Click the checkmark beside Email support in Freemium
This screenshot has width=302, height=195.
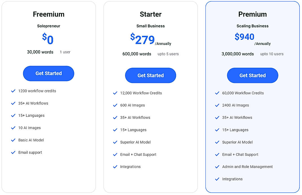coord(13,152)
